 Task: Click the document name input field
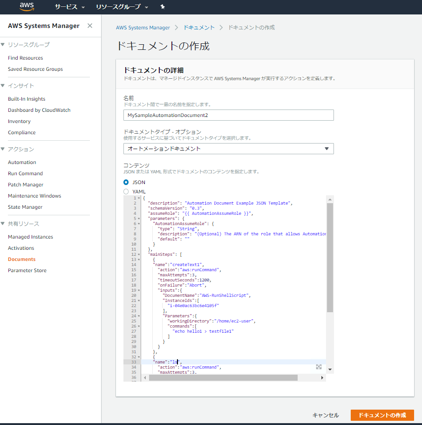click(229, 115)
